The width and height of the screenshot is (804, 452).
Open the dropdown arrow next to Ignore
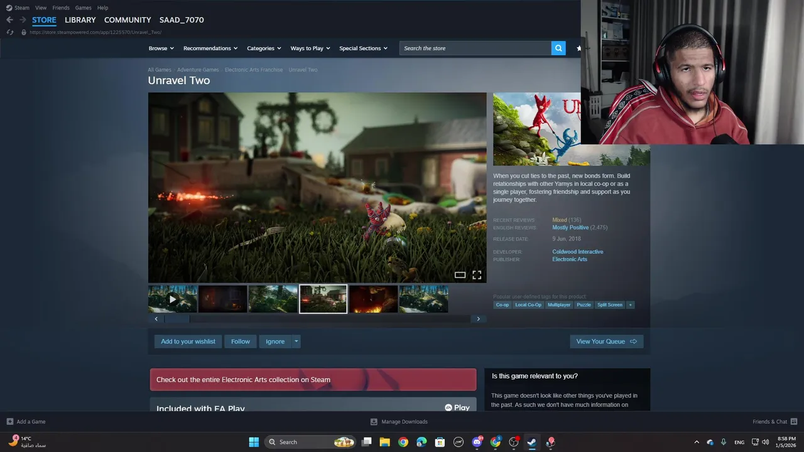pos(296,342)
